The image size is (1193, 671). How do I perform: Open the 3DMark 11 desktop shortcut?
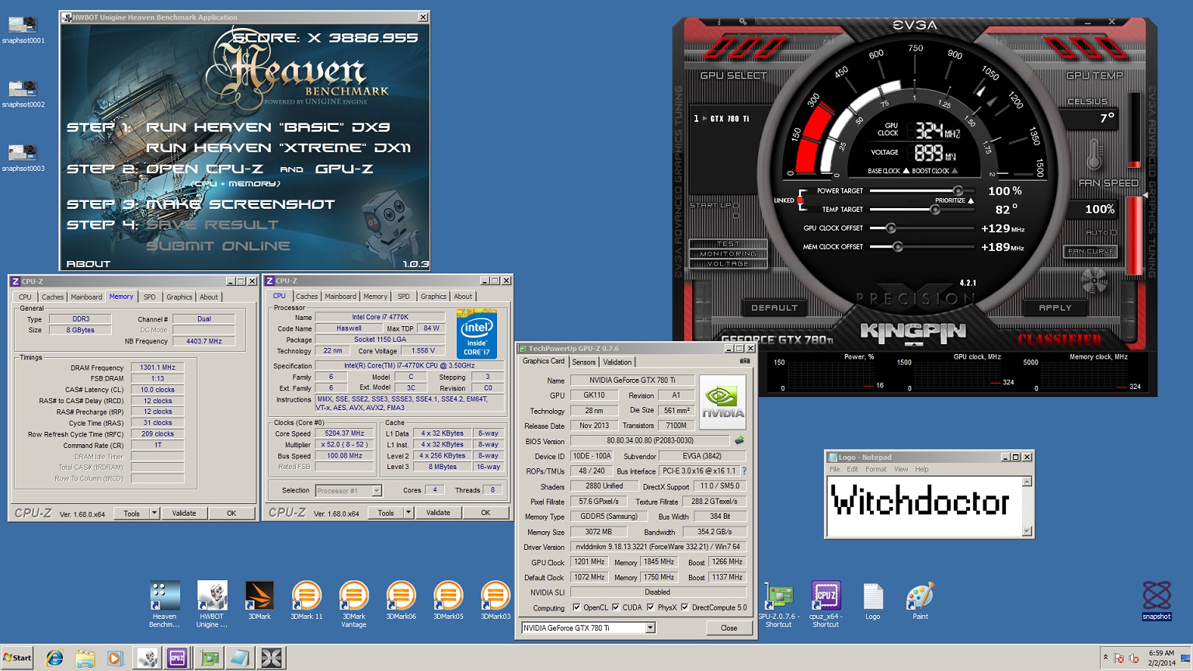pyautogui.click(x=306, y=596)
